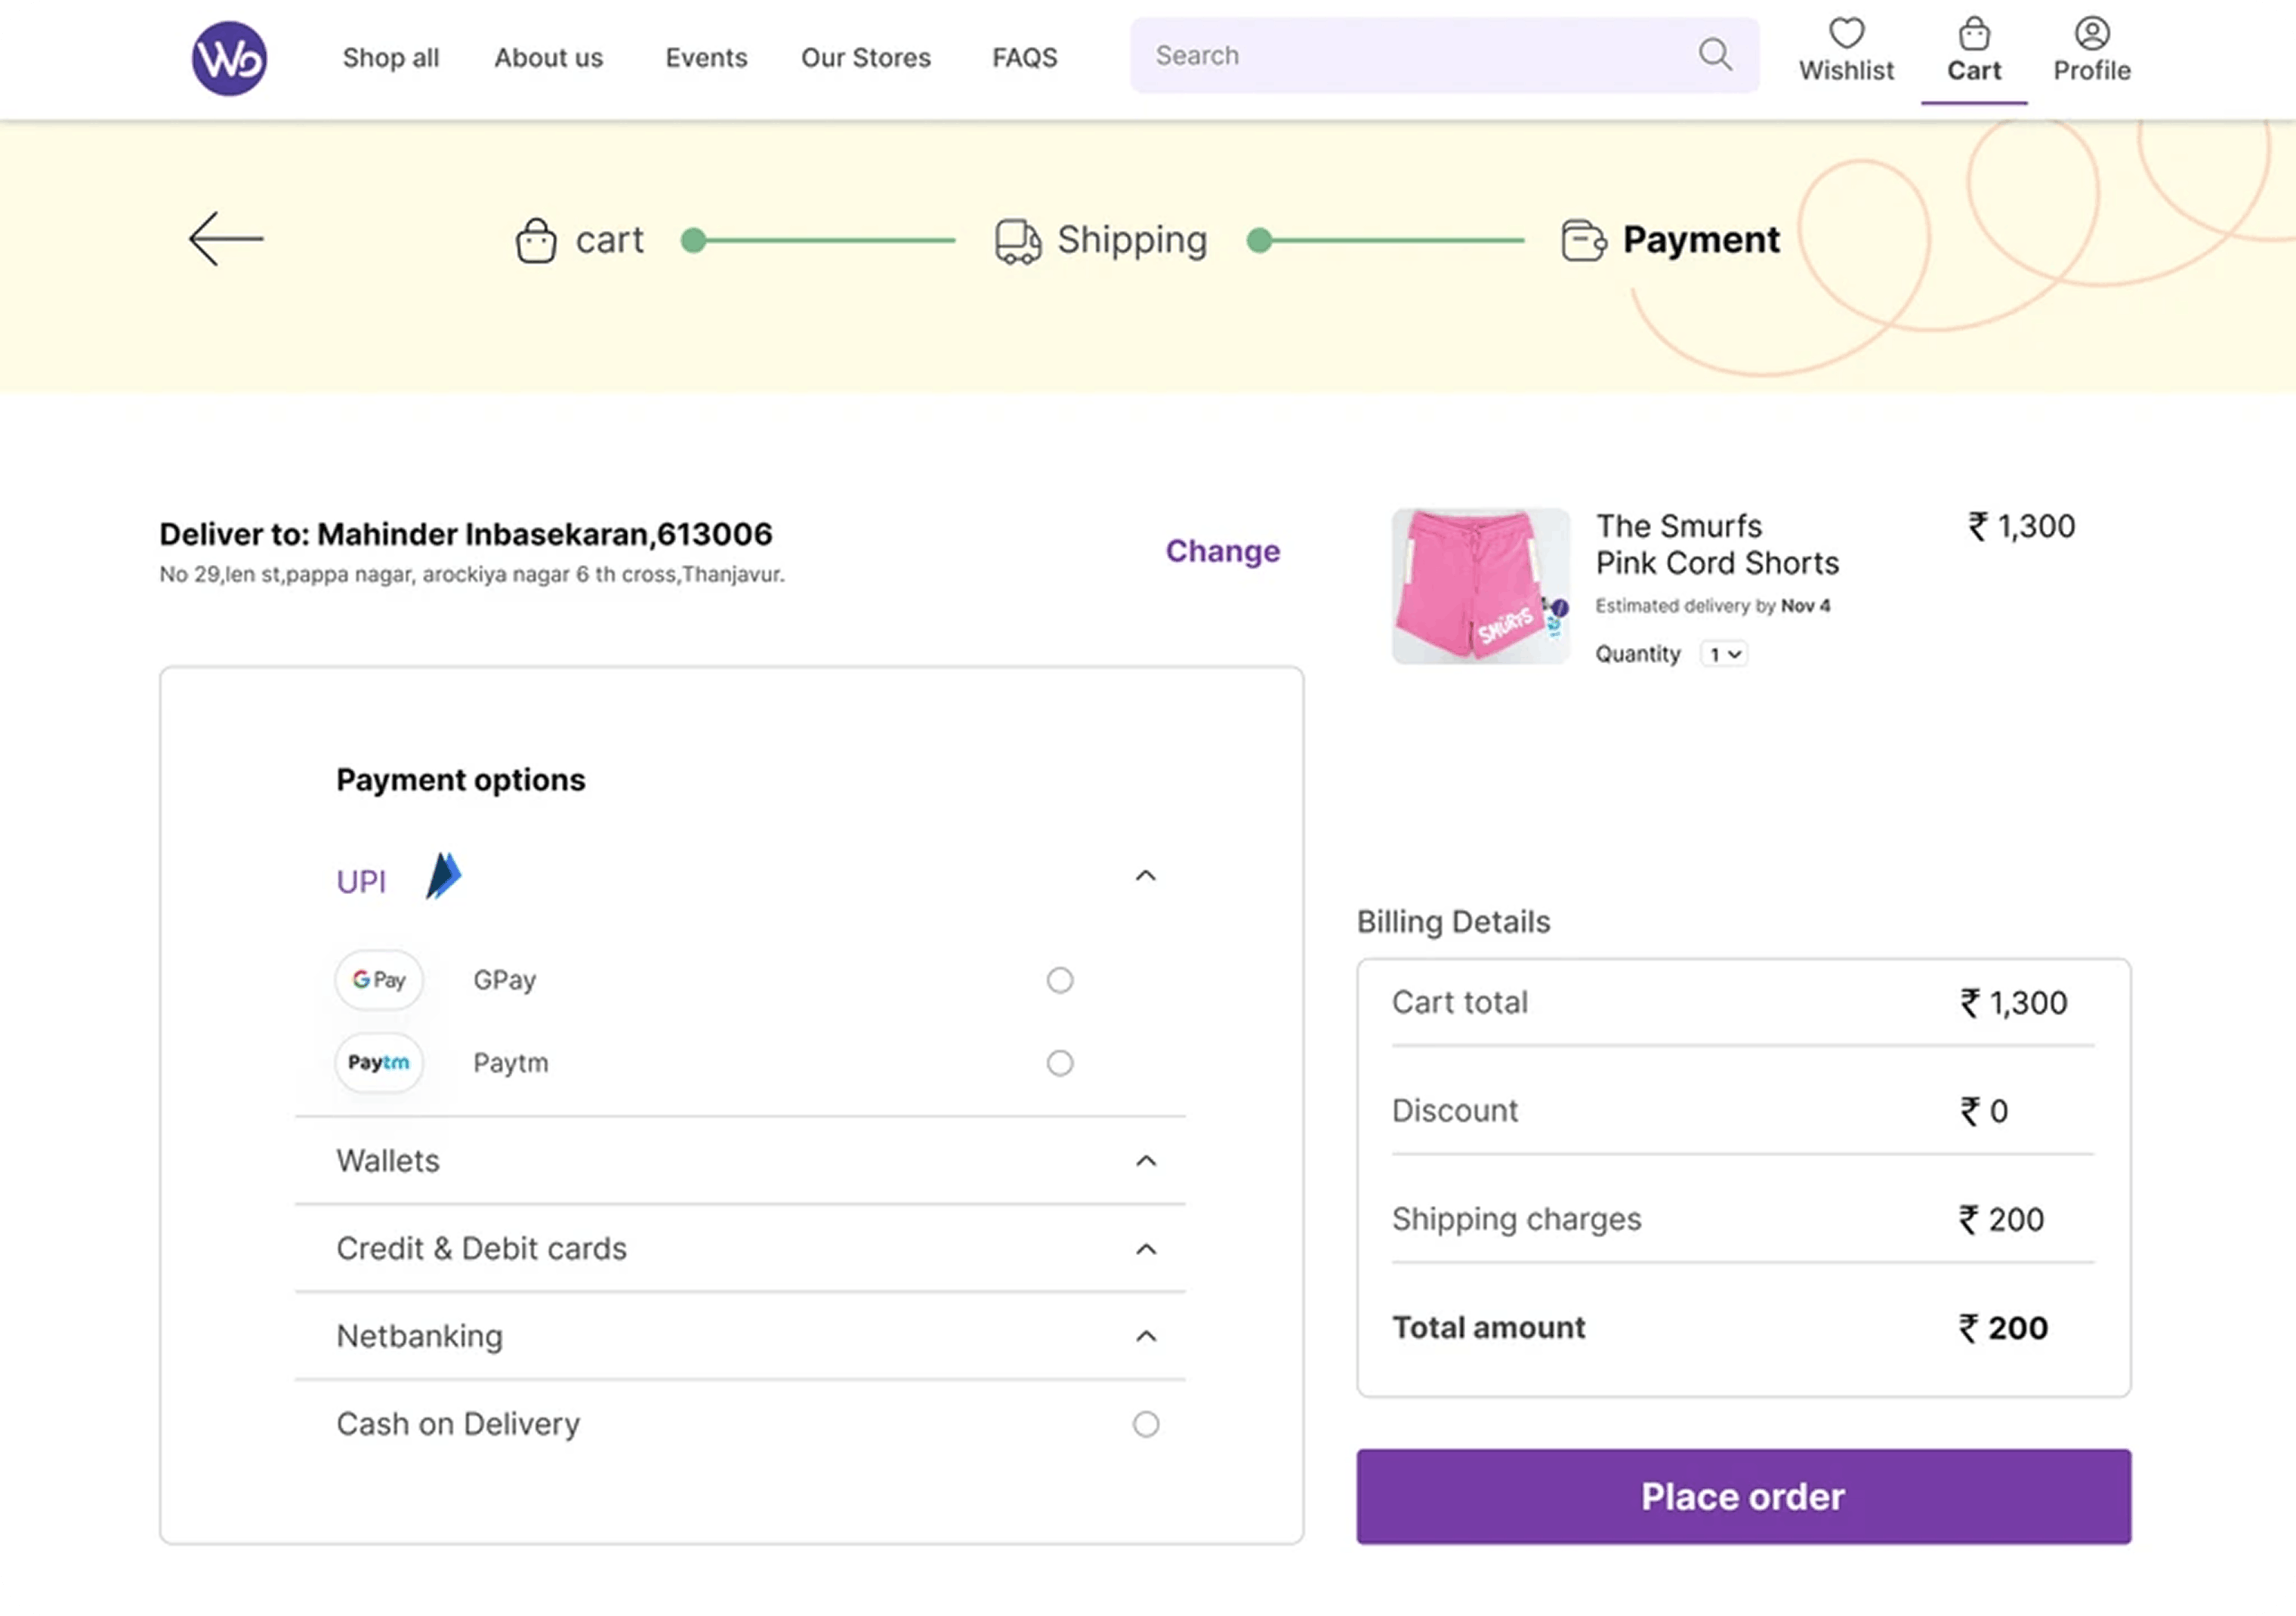
Task: Open the Quantity dropdown
Action: click(1724, 654)
